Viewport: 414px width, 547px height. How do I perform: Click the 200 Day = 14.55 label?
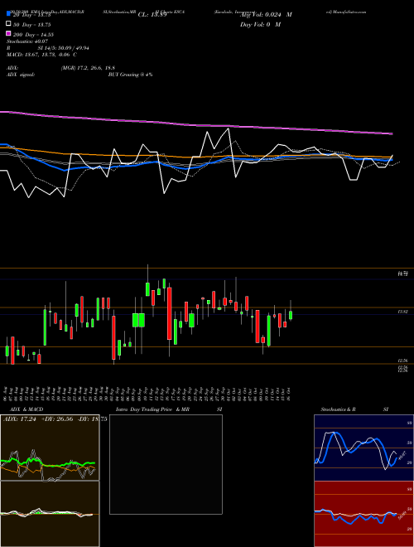pos(33,35)
